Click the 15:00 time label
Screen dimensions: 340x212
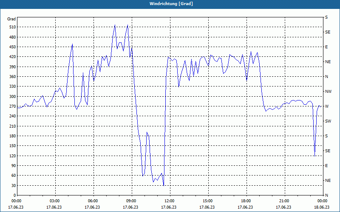pyautogui.click(x=208, y=201)
